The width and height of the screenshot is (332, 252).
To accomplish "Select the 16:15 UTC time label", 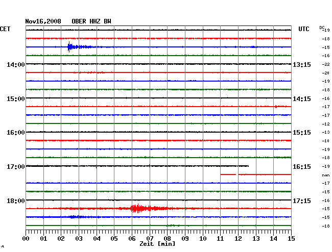I will [302, 167].
